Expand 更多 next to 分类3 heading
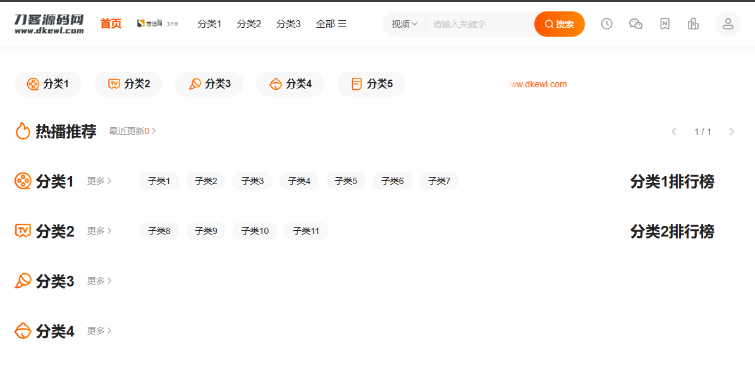The image size is (755, 370). tap(99, 281)
